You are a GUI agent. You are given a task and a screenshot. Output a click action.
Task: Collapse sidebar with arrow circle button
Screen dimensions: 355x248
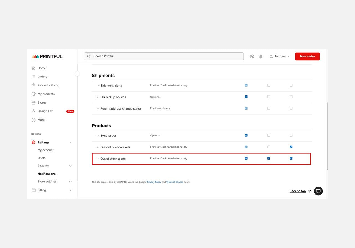[x=77, y=74]
